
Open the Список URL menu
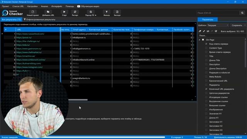point(18,6)
